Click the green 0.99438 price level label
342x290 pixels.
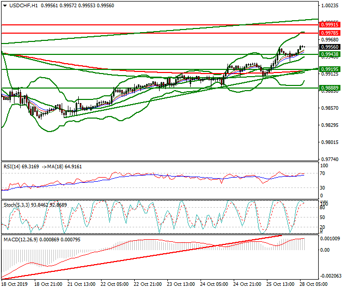pyautogui.click(x=330, y=54)
